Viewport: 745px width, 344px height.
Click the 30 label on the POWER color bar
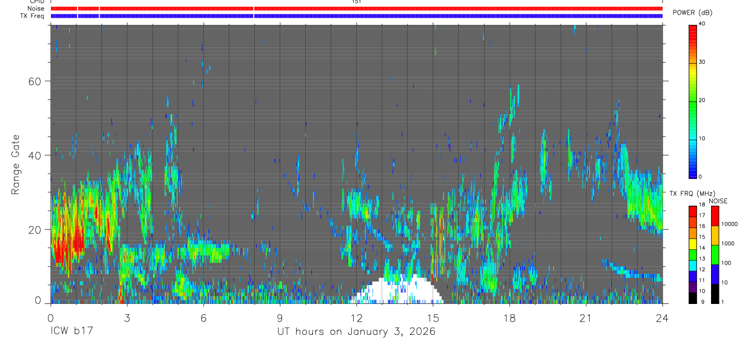[702, 62]
